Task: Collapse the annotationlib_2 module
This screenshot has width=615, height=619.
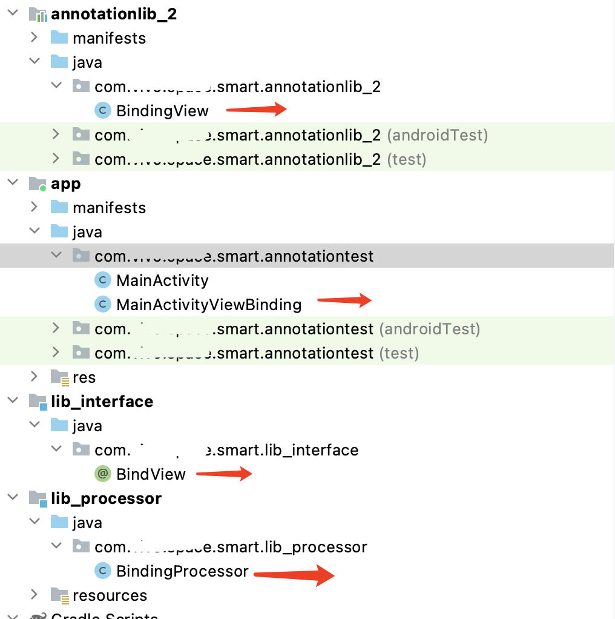Action: click(x=13, y=13)
